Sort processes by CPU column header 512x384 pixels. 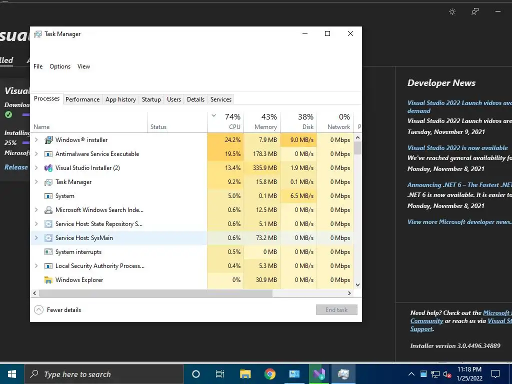coord(225,122)
